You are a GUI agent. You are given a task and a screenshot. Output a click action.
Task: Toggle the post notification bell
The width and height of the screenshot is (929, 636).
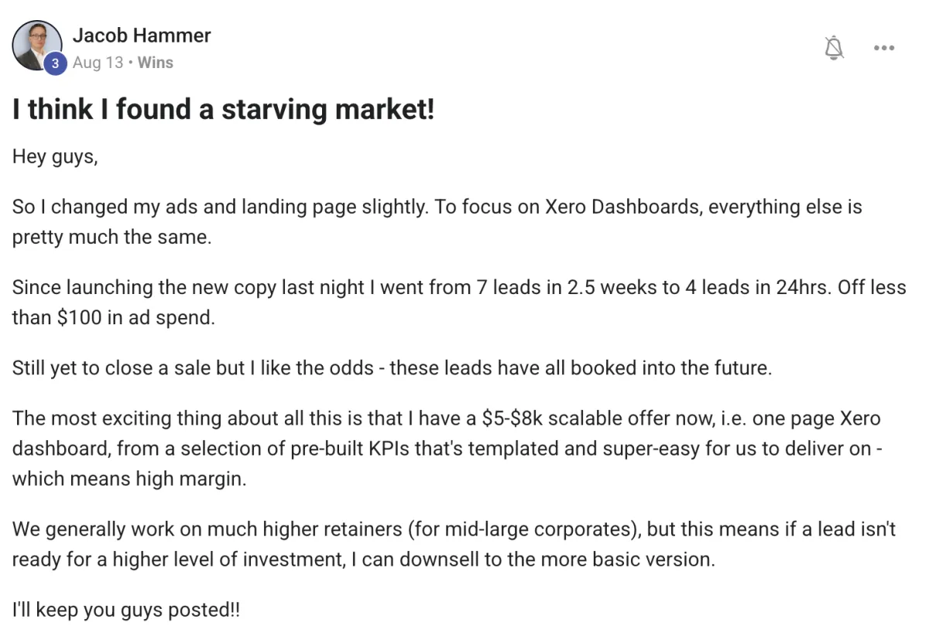tap(834, 48)
